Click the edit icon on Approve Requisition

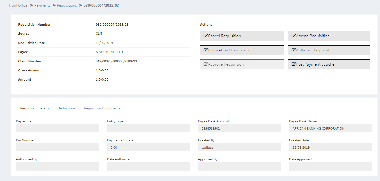[x=206, y=64]
